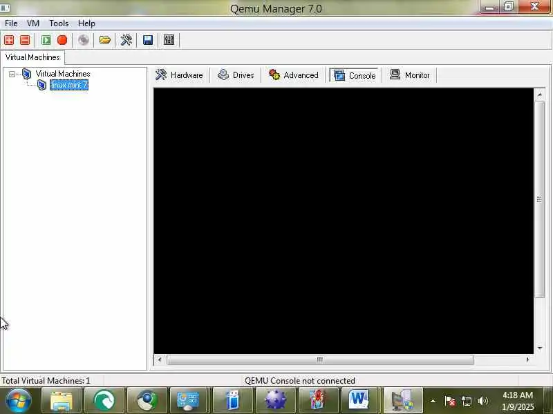Click the console scroll right arrow

(x=527, y=359)
